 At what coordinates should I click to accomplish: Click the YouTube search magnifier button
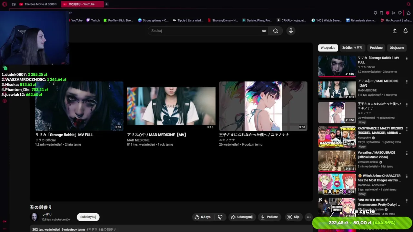pos(276,31)
